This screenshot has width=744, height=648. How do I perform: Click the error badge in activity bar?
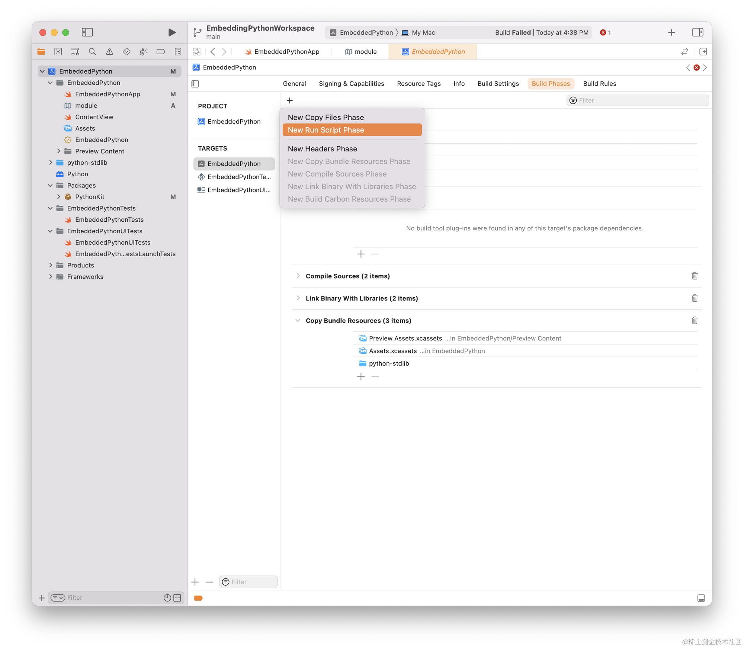tap(605, 32)
